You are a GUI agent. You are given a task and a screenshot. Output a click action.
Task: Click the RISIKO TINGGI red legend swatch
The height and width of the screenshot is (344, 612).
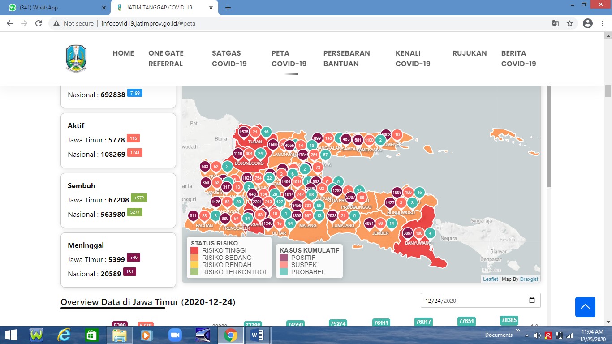pyautogui.click(x=194, y=250)
